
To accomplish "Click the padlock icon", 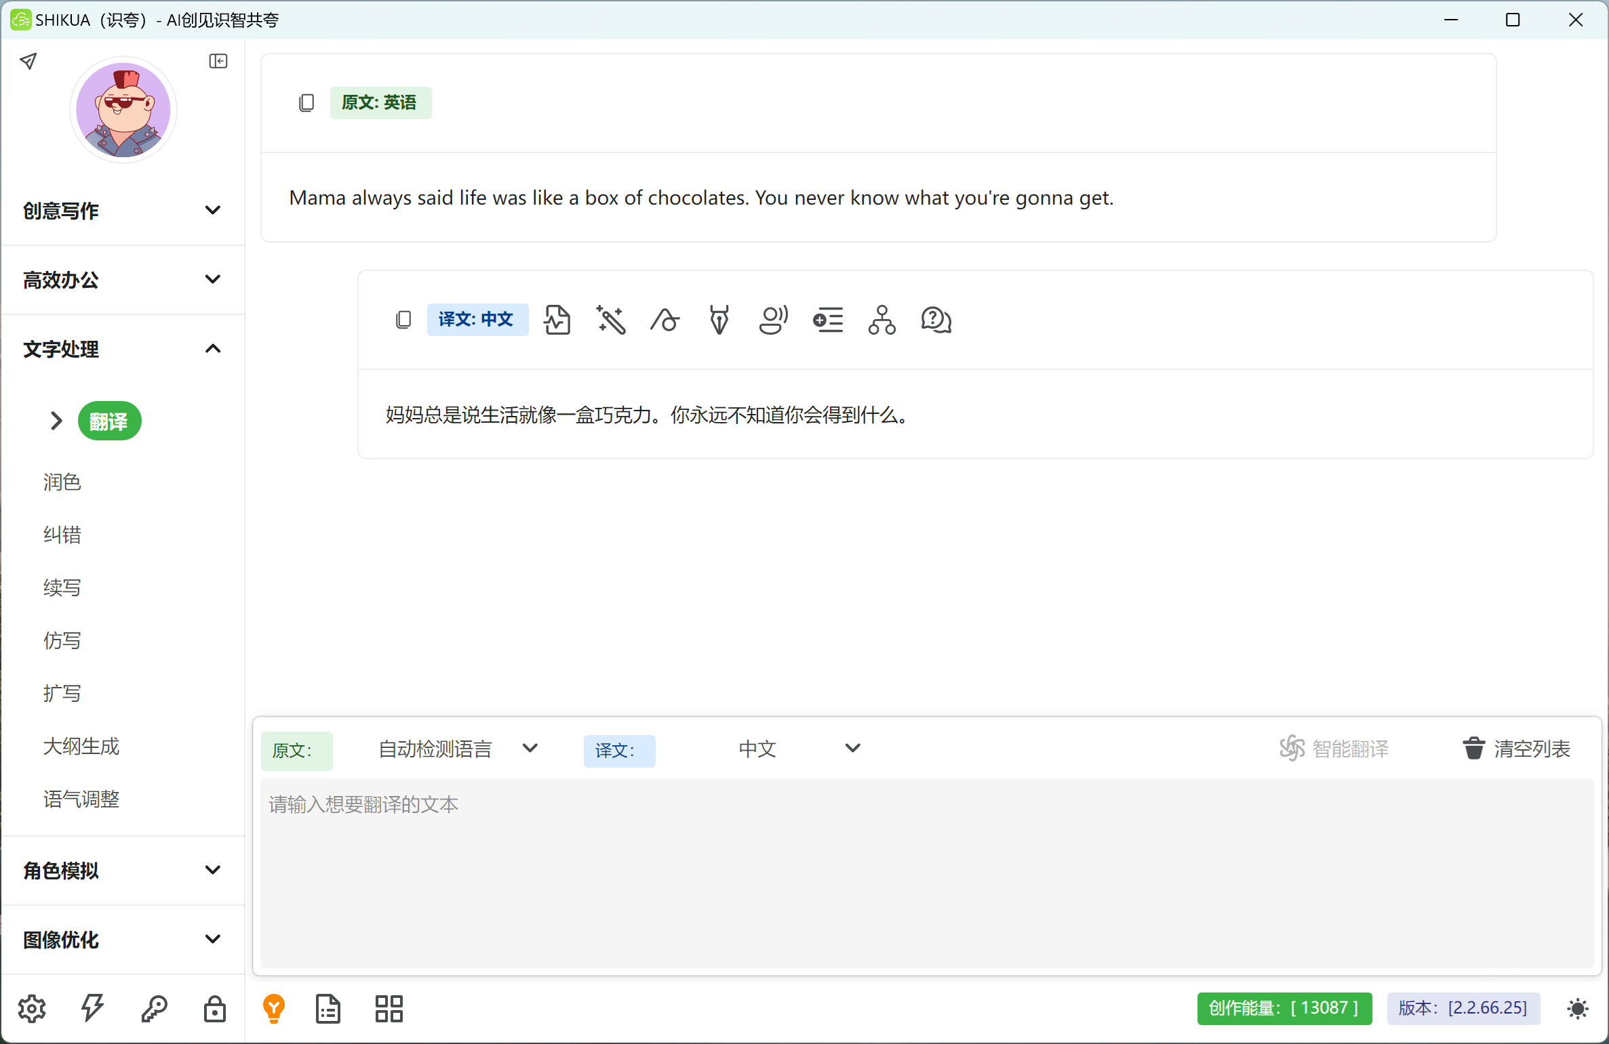I will (215, 1009).
